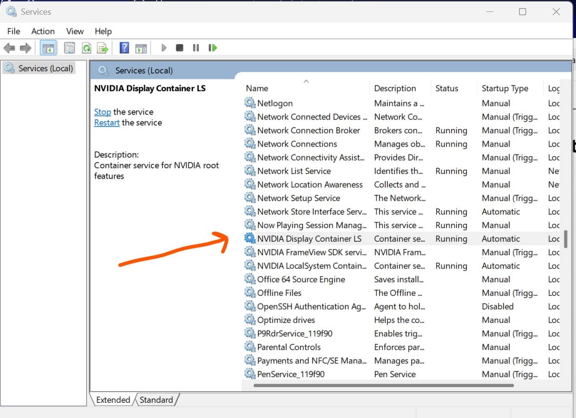Click the Restart the service link
This screenshot has width=576, height=418.
[x=106, y=123]
